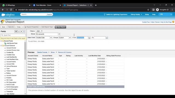
Task: Click the Quick Find magnifier icon
Action: (x=2, y=35)
